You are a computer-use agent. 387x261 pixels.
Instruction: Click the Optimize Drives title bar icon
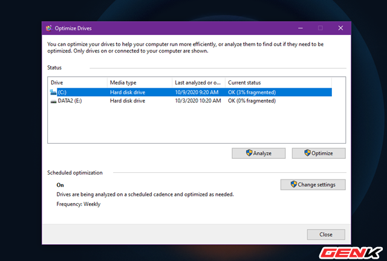(48, 28)
